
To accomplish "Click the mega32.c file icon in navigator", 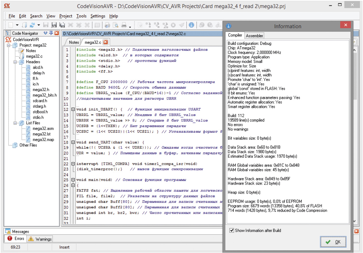I will tap(22, 56).
